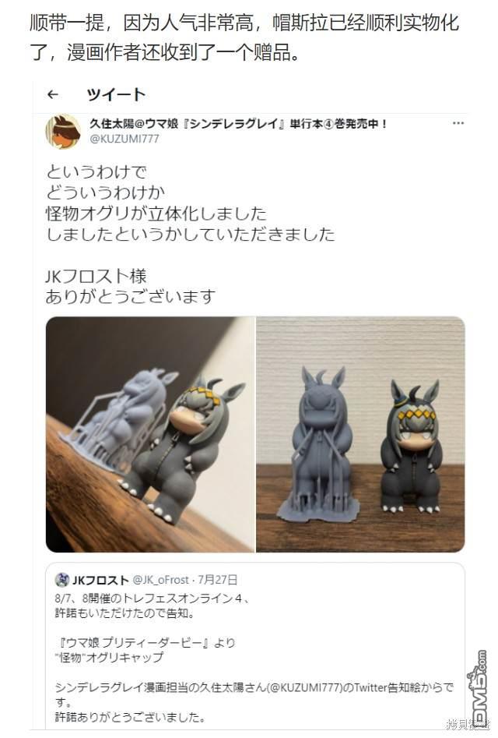498x738 pixels.
Task: Click the back arrow beside ツイート
Action: [x=53, y=94]
